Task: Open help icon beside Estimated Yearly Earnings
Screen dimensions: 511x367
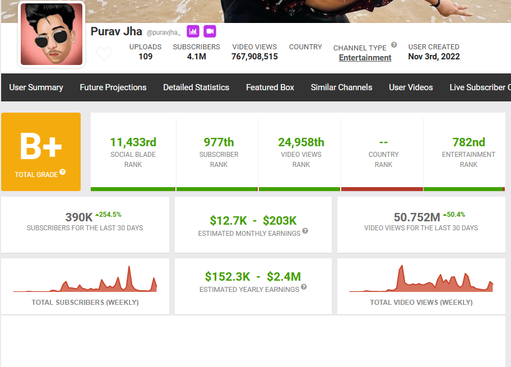Action: 304,287
